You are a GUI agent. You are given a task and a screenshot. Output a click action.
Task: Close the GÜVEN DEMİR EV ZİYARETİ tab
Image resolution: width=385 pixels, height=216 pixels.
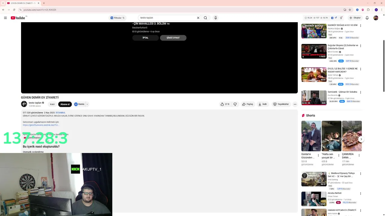coord(38,3)
